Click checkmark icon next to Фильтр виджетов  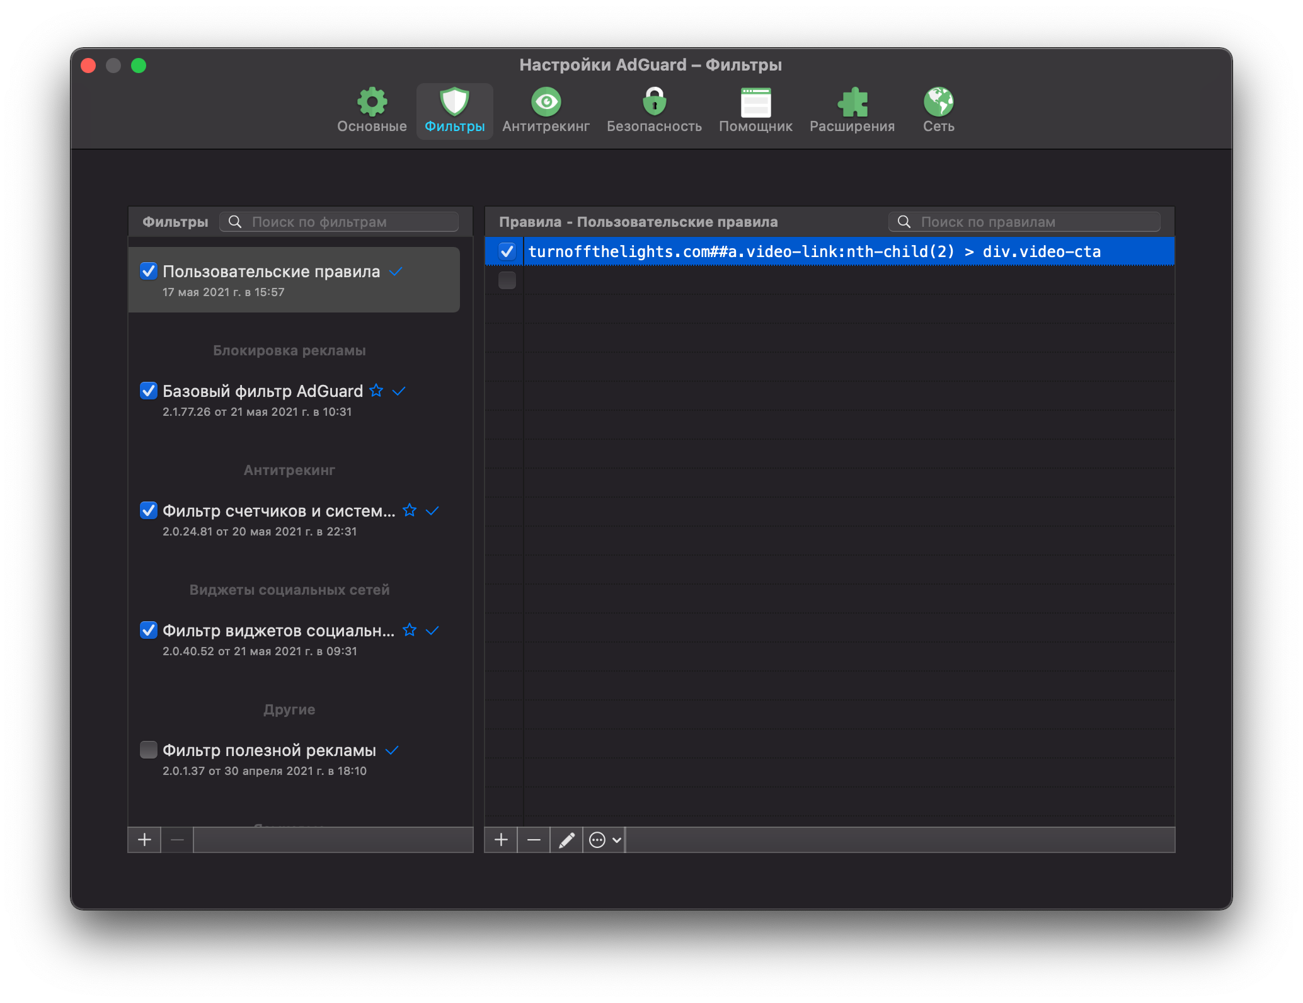432,631
